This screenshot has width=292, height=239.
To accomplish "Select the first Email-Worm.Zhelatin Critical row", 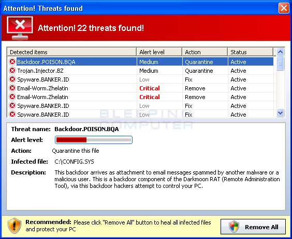I will [141, 88].
